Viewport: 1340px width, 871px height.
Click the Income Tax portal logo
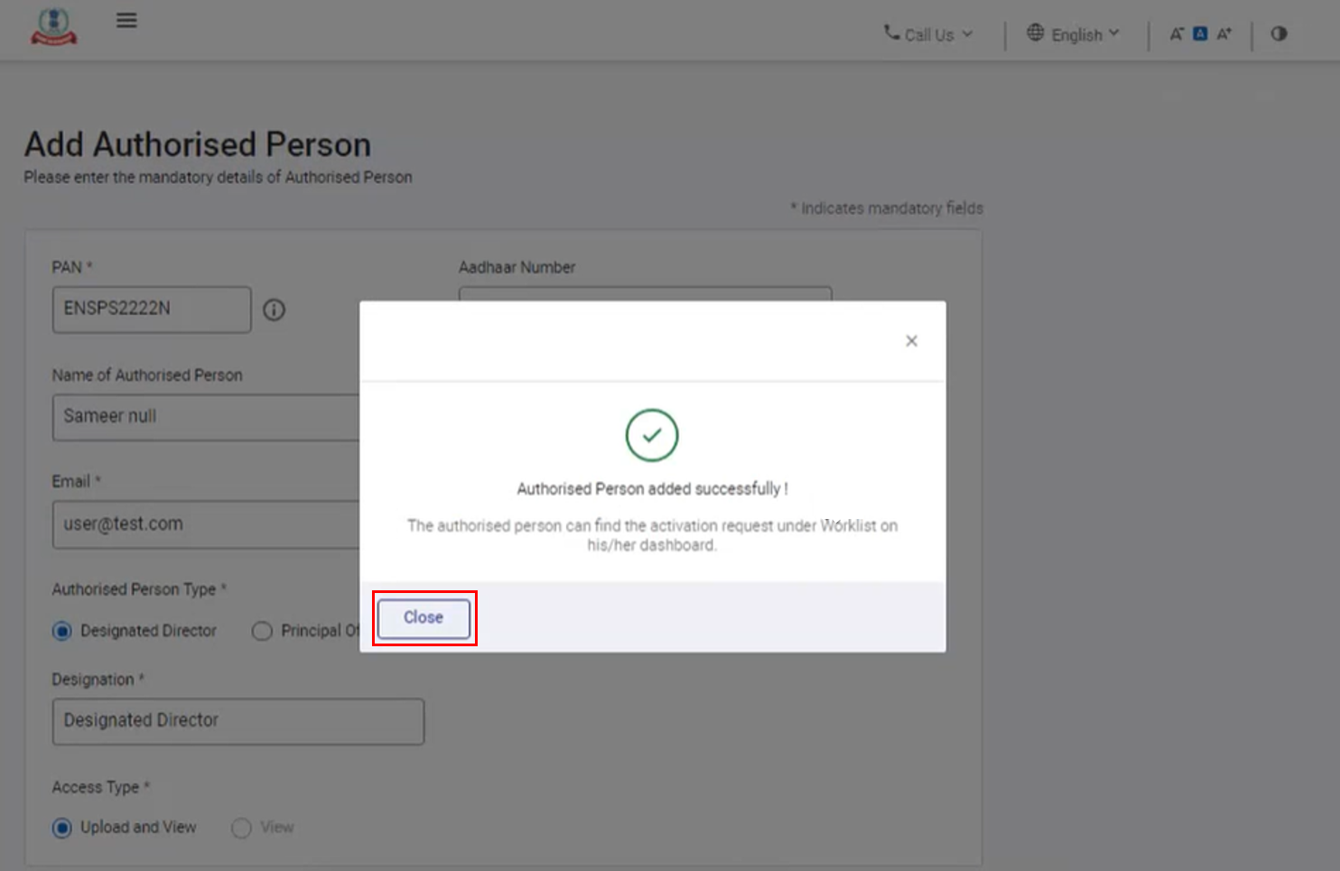click(54, 27)
